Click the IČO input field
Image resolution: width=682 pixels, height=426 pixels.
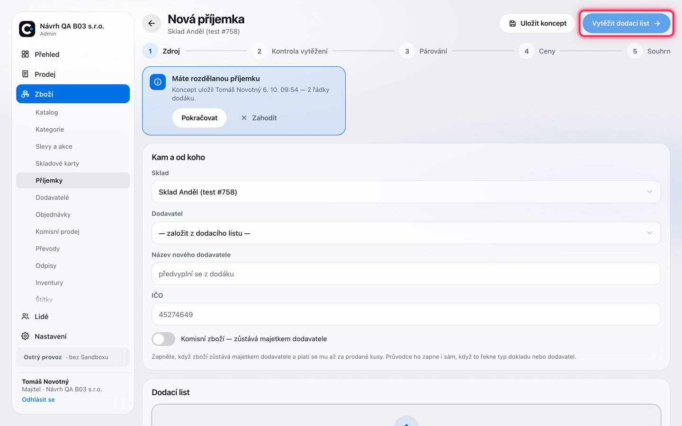(406, 314)
